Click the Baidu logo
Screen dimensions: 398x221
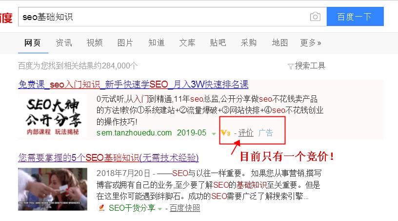pos(6,17)
